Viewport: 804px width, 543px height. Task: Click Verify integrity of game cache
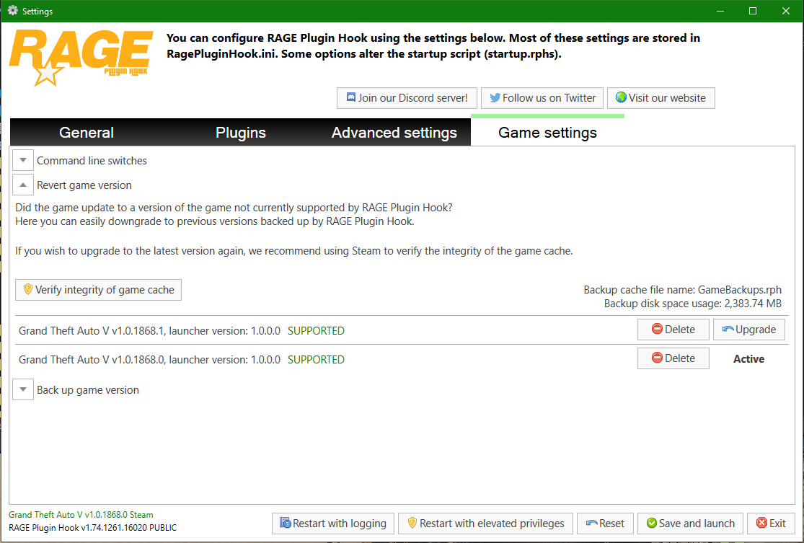point(99,290)
